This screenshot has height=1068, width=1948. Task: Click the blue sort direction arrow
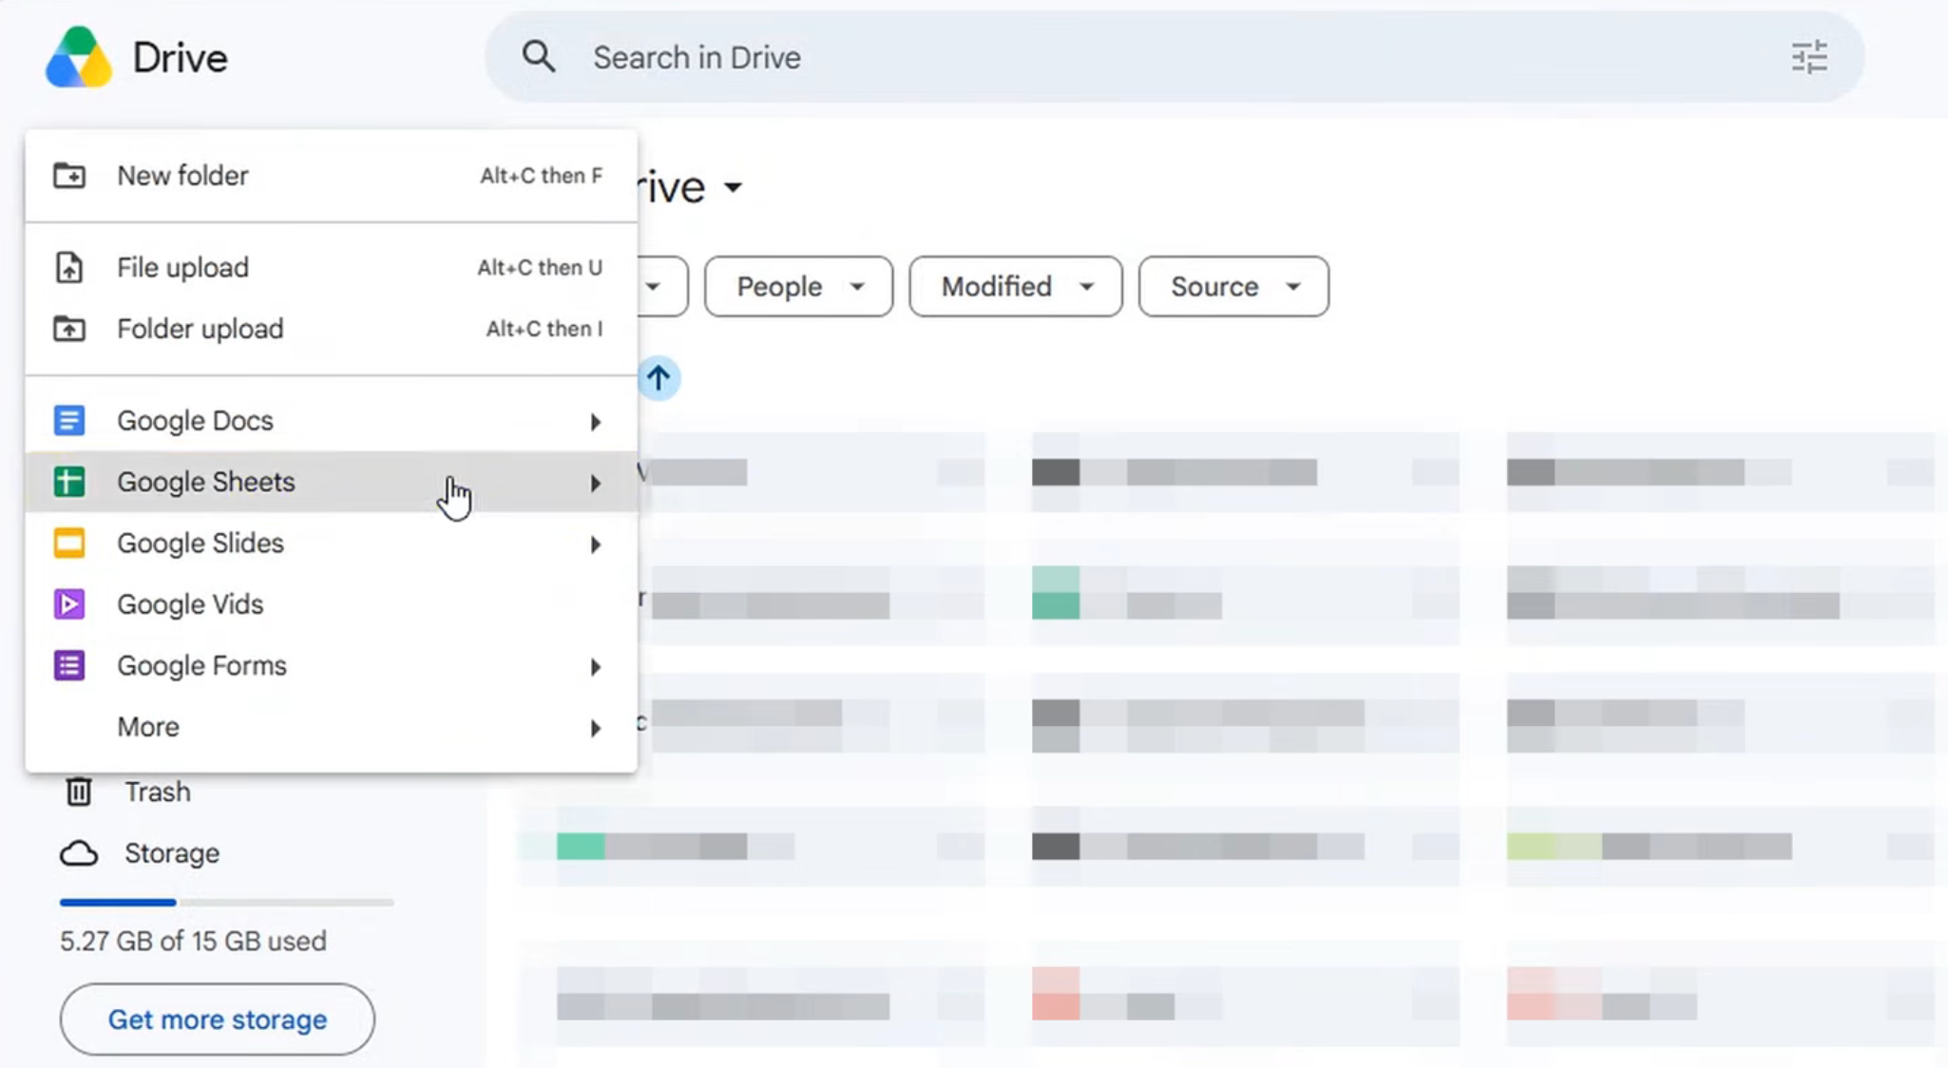[659, 378]
